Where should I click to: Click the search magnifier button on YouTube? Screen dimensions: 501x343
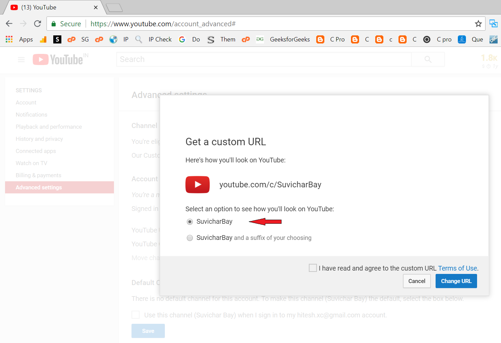click(428, 59)
